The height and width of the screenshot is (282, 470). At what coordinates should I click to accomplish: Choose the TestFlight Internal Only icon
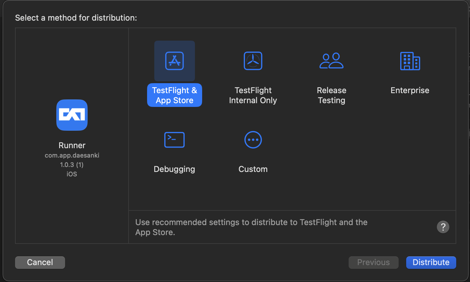click(x=253, y=61)
